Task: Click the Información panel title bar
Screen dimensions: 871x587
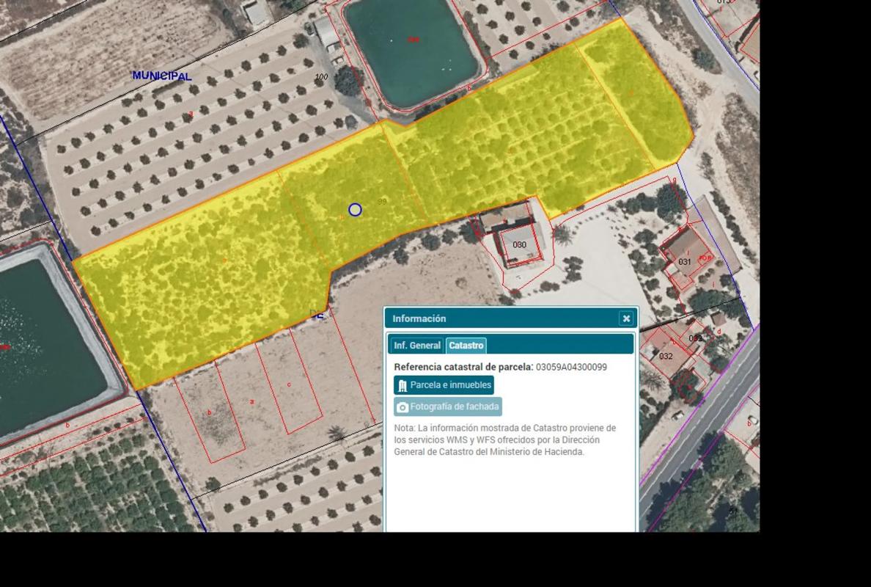Action: [499, 318]
